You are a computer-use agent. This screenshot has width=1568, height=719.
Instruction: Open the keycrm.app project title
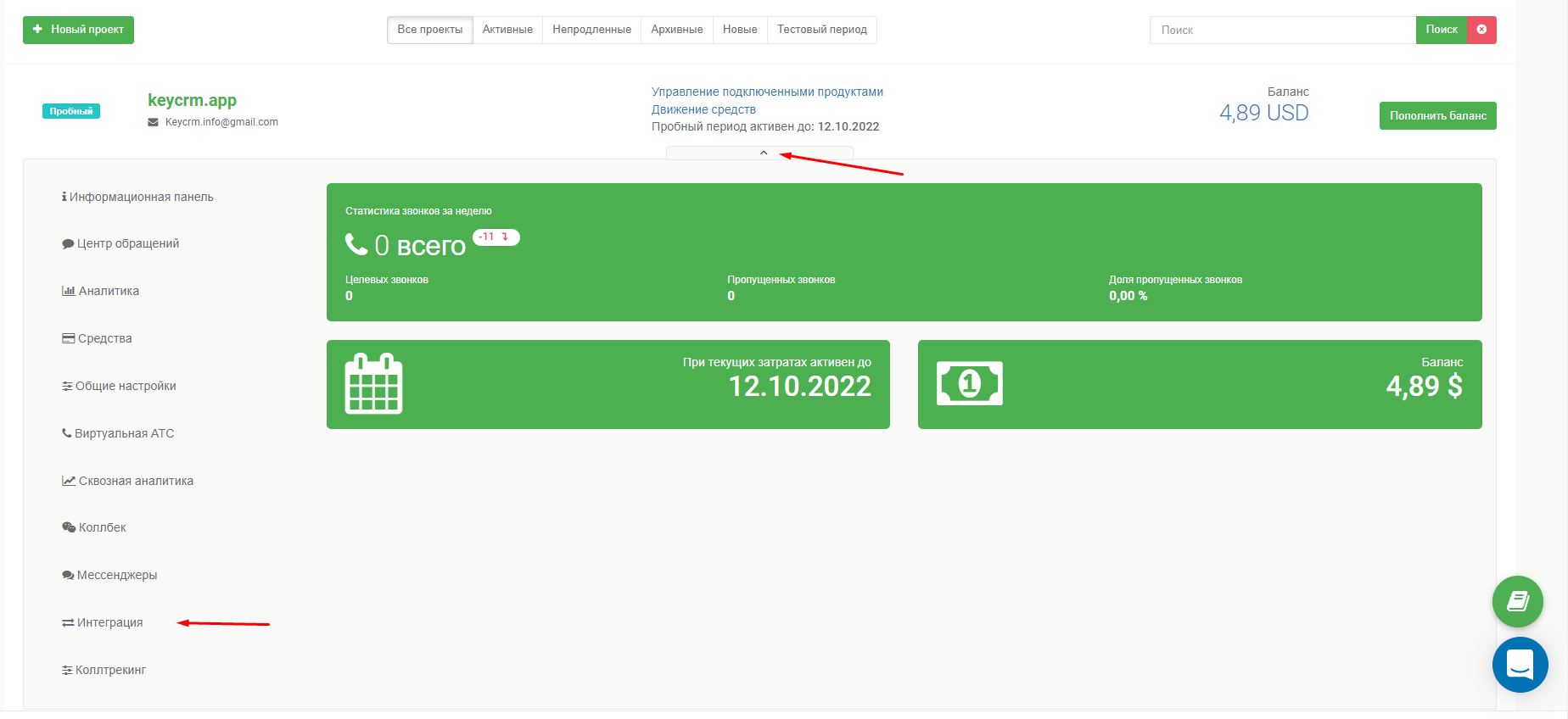192,100
